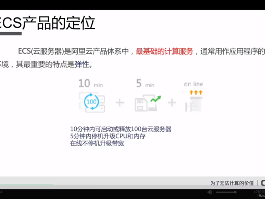Click the line '5分钟内停机升级CPU和内存'
This screenshot has height=199, width=265.
tap(108, 136)
